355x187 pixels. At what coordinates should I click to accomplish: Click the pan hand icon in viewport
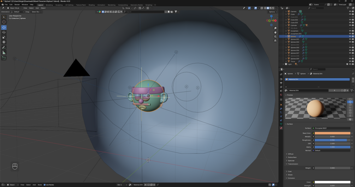(275, 32)
